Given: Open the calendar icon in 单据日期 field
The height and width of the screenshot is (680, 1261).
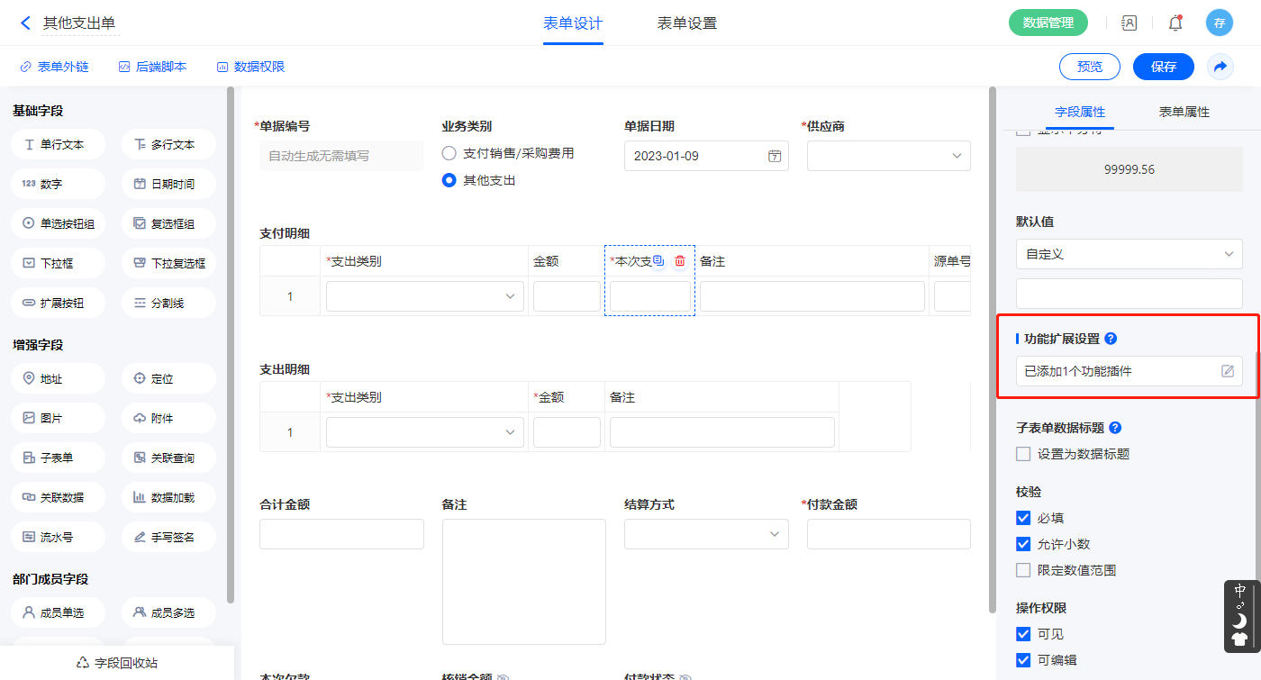Looking at the screenshot, I should (774, 156).
